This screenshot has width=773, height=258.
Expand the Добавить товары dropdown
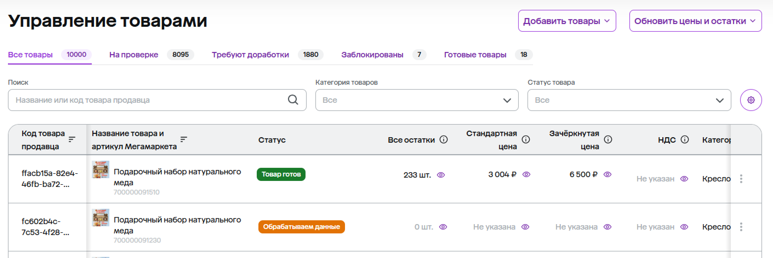(567, 21)
